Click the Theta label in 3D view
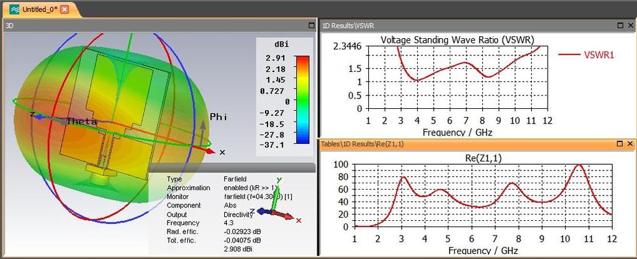 pos(82,122)
